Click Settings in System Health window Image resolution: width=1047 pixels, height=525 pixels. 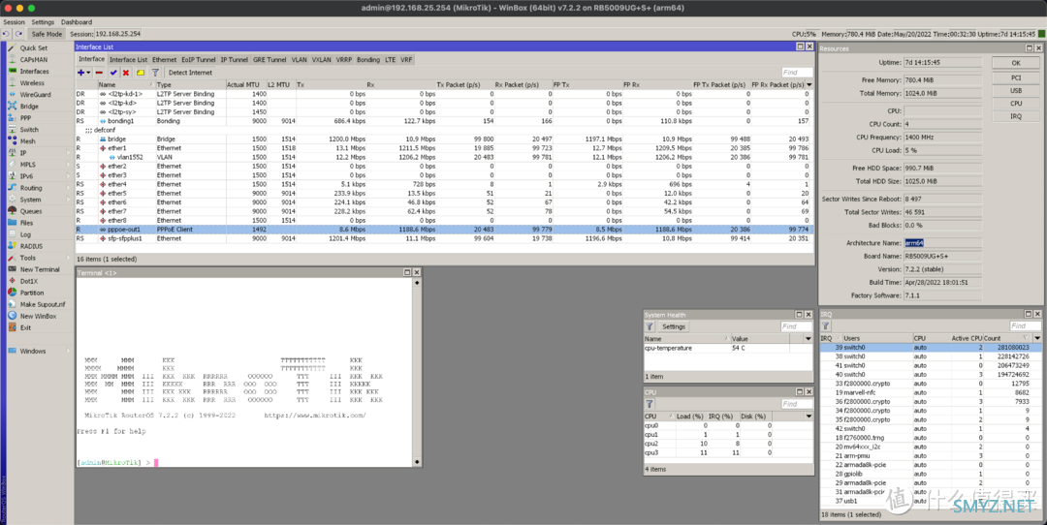click(x=673, y=326)
